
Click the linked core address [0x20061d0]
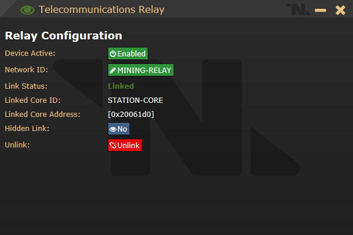click(x=131, y=114)
